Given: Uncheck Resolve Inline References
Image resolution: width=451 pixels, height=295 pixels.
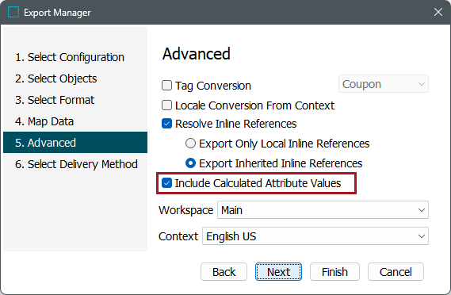Looking at the screenshot, I should pos(166,124).
